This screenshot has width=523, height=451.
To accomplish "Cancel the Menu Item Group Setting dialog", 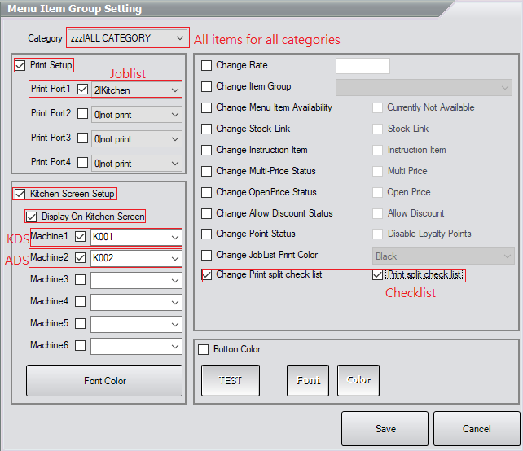I will coord(477,428).
